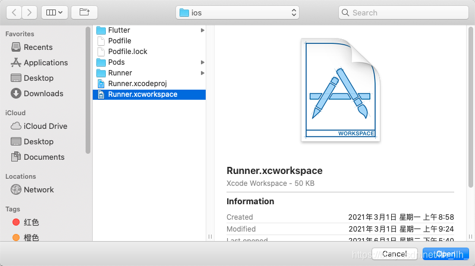The width and height of the screenshot is (475, 266).
Task: Select Desktop under iCloud
Action: [x=32, y=142]
